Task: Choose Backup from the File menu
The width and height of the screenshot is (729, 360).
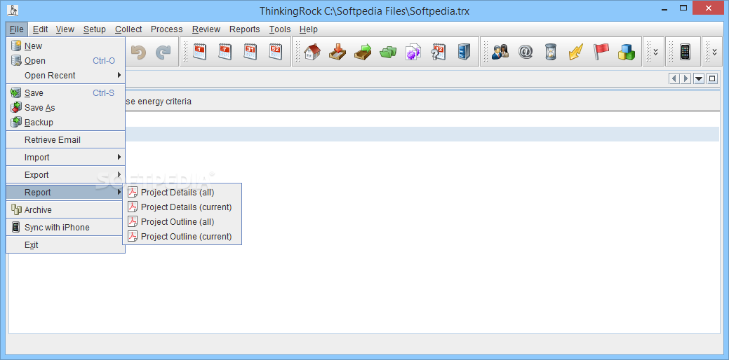Action: click(65, 123)
